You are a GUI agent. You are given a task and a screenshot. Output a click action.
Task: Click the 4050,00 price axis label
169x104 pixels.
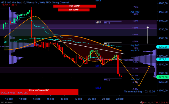pos(163,29)
